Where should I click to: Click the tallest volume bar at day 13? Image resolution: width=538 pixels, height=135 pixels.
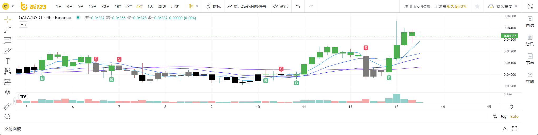397,98
